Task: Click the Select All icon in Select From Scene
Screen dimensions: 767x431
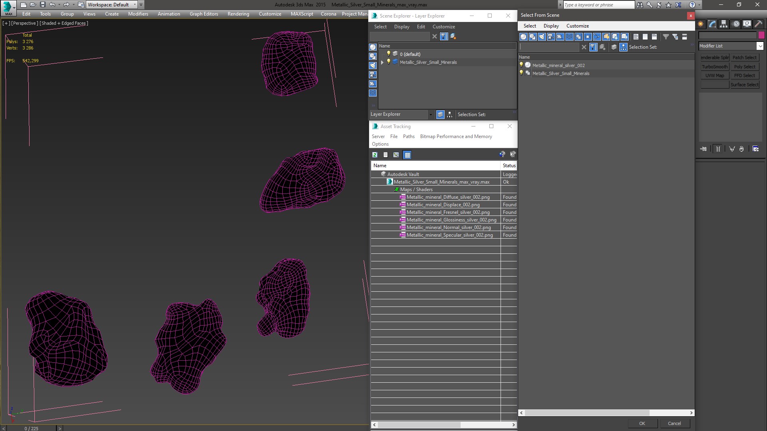Action: point(636,37)
